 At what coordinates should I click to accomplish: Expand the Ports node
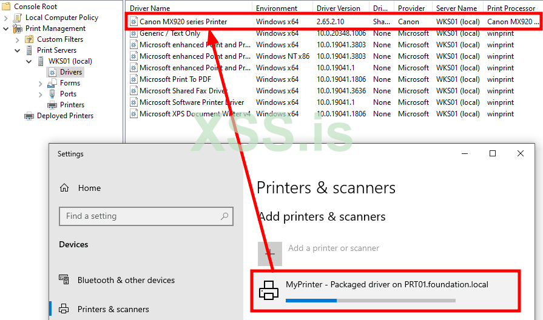point(41,94)
